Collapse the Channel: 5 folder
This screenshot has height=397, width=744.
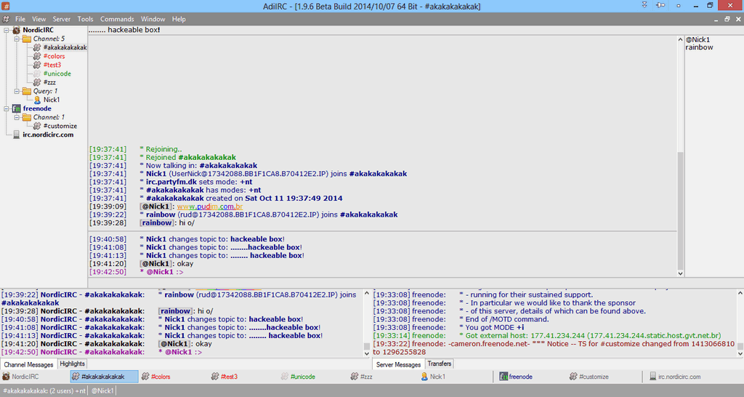pos(17,39)
